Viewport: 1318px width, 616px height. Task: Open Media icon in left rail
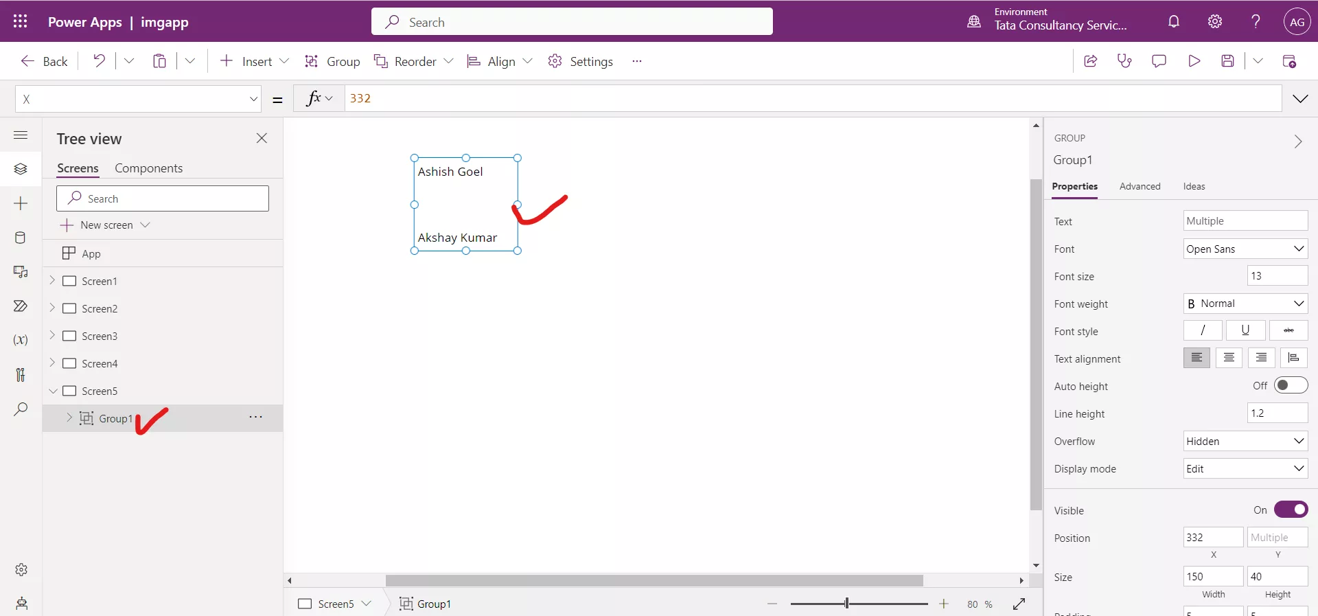pyautogui.click(x=21, y=272)
